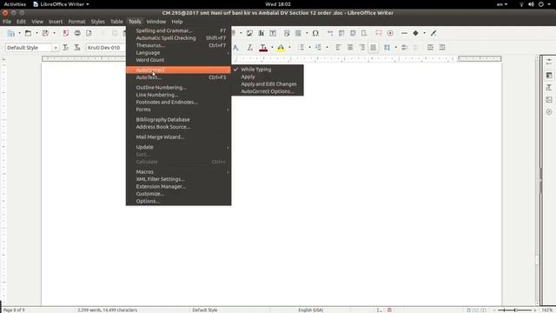Click the Center Horizontally icon
The height and width of the screenshot is (313, 556).
pyautogui.click(x=350, y=47)
